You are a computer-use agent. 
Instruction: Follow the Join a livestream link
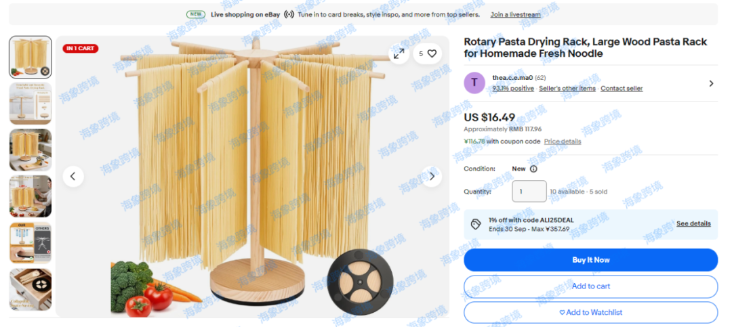515,14
